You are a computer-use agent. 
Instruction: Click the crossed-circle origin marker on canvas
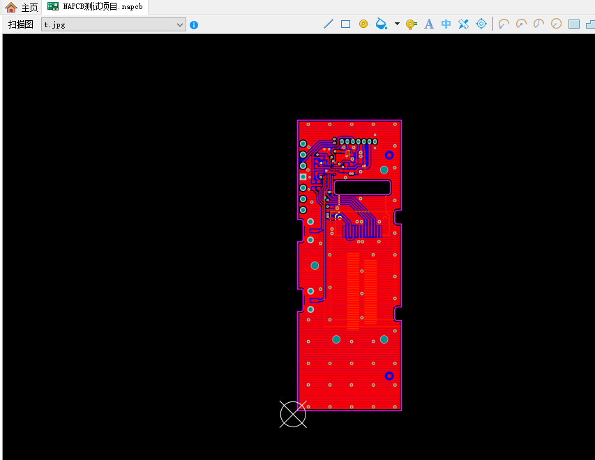293,414
